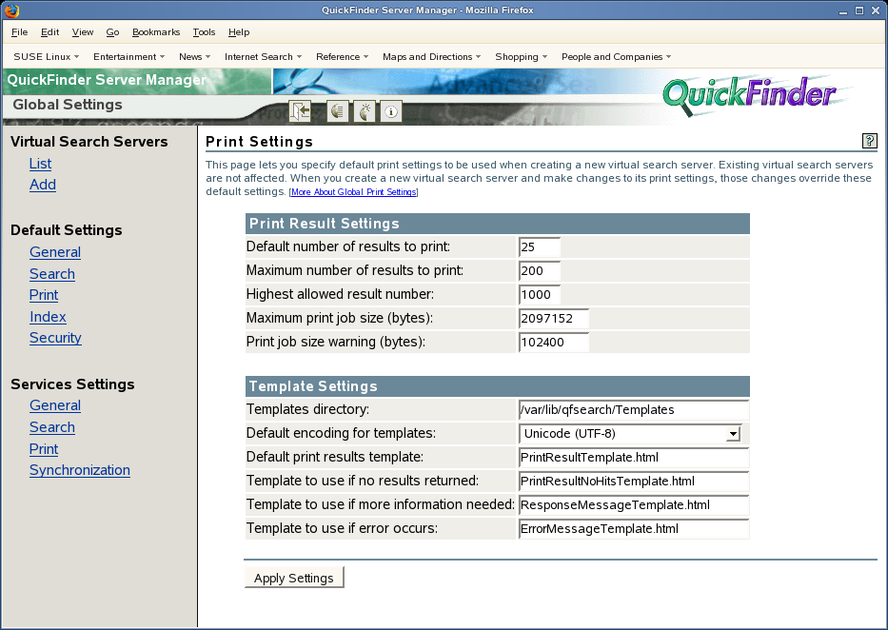
Task: Click the Template Settings section header
Action: (497, 386)
